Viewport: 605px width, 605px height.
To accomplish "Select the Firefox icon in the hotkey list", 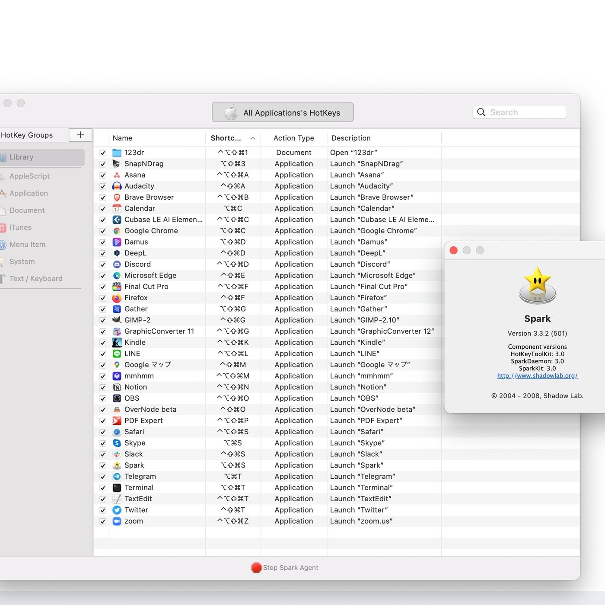I will (x=117, y=298).
